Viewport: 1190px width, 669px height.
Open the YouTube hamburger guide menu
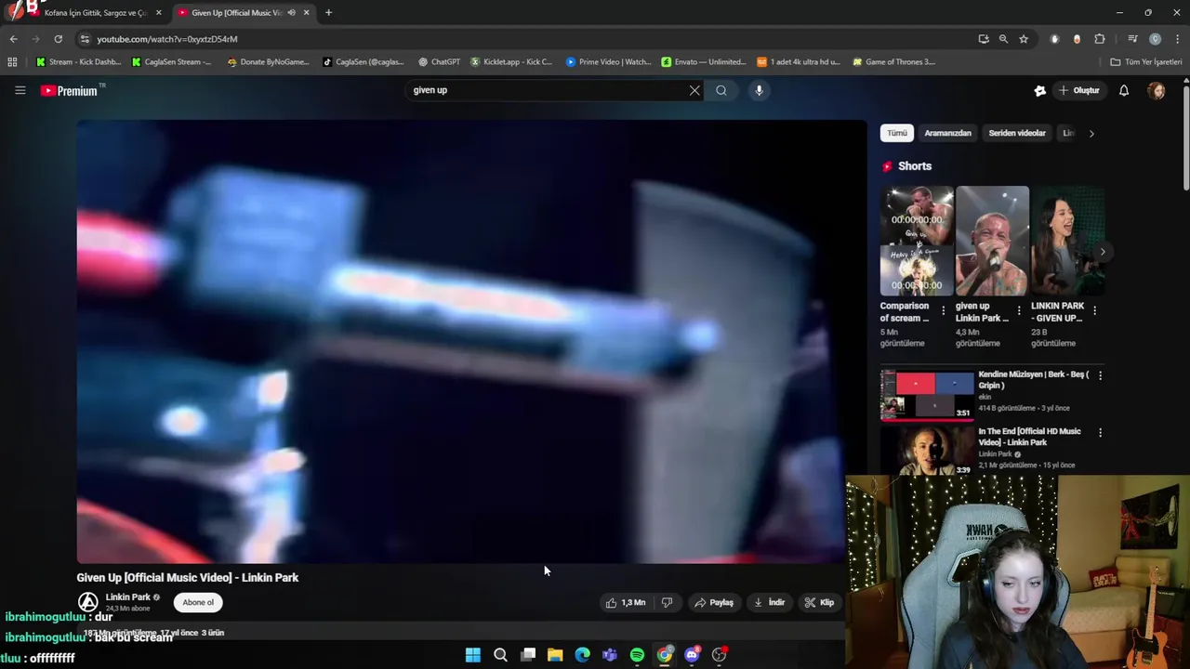click(20, 90)
